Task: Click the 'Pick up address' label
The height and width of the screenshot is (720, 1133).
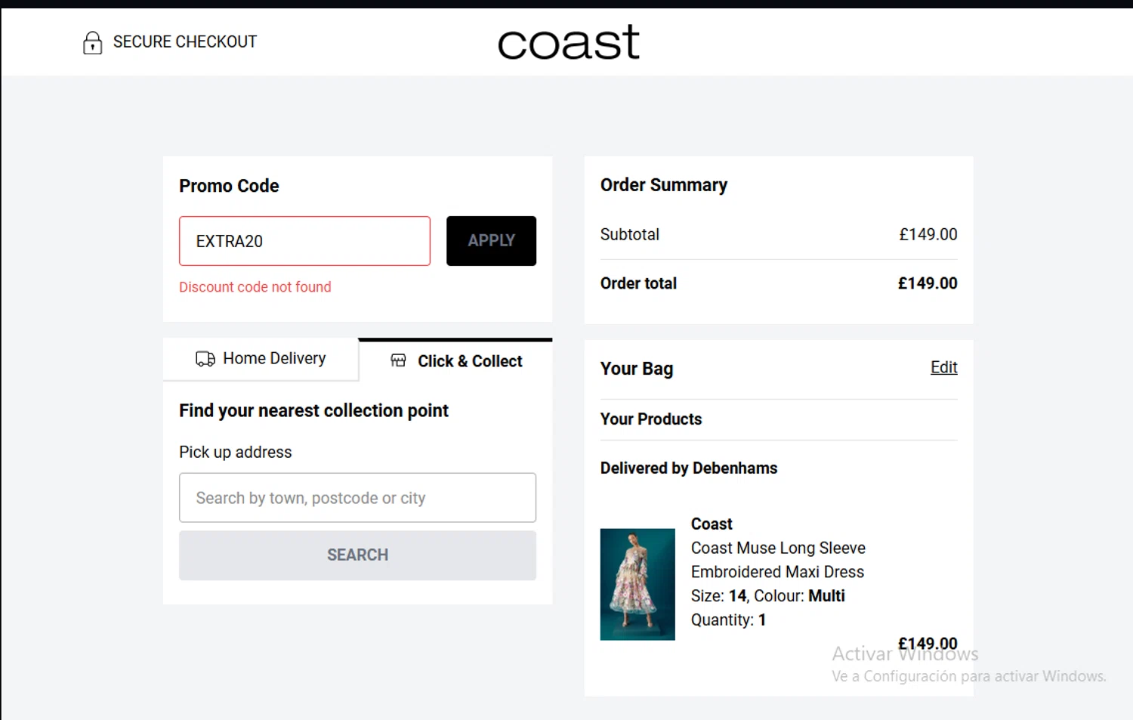Action: pyautogui.click(x=235, y=453)
